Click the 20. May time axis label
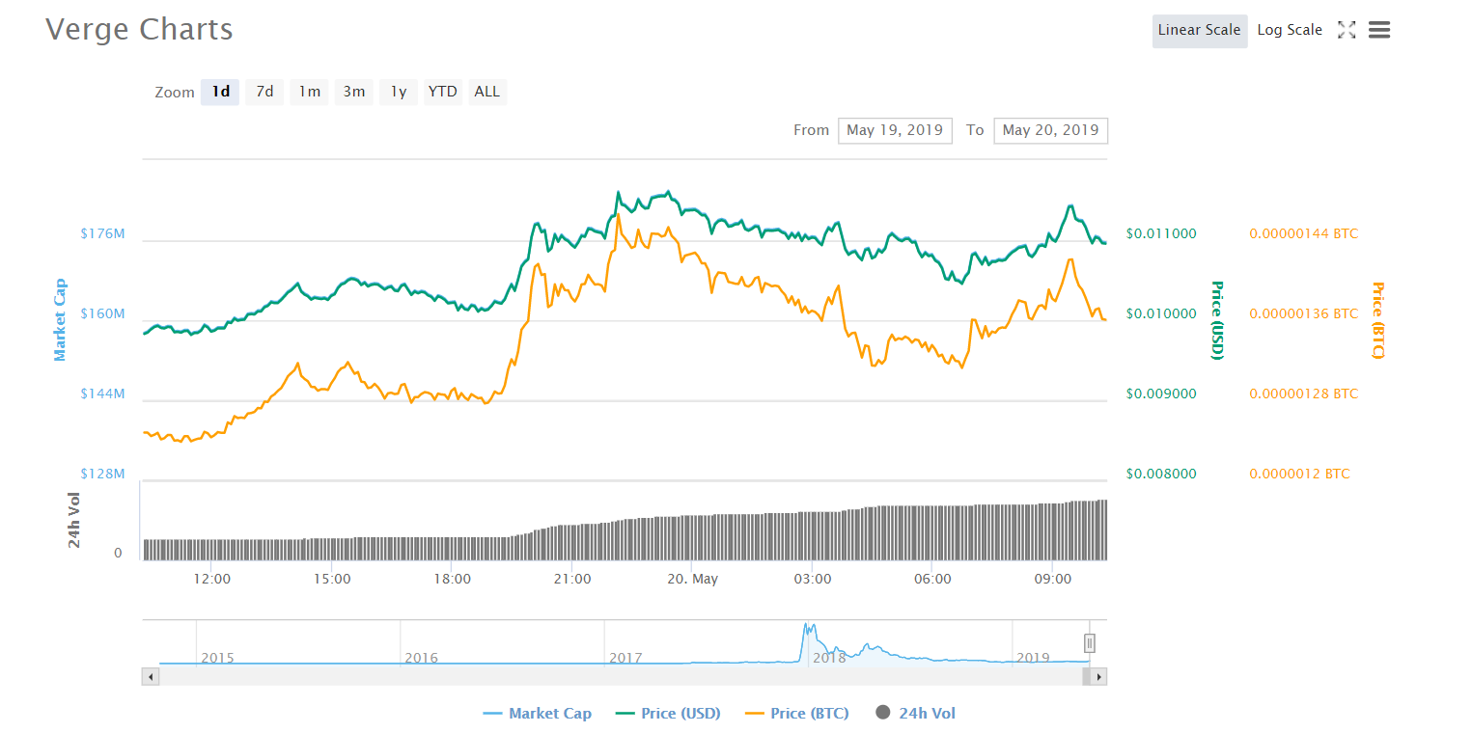The height and width of the screenshot is (733, 1472). [x=693, y=579]
